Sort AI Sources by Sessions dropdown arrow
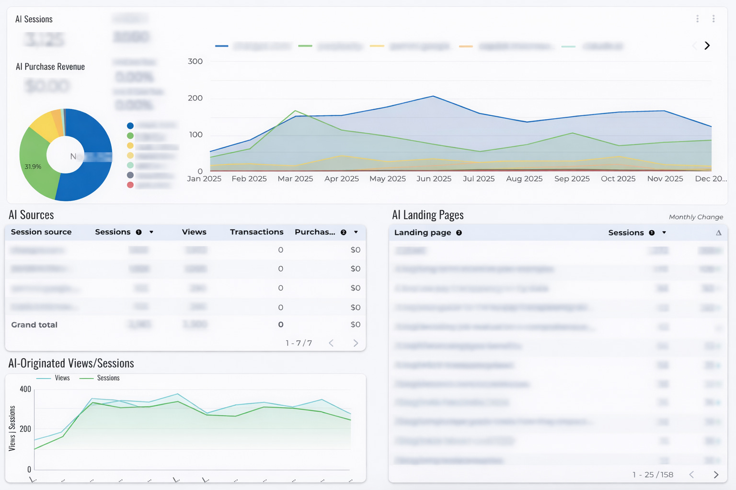The height and width of the screenshot is (490, 736). tap(151, 232)
